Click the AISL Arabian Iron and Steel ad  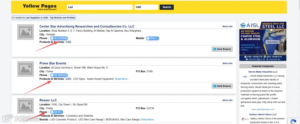(263, 41)
